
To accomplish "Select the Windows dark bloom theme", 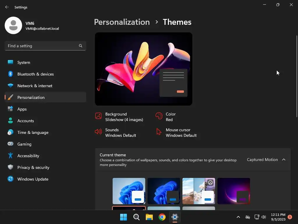I will click(x=164, y=191).
